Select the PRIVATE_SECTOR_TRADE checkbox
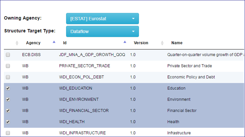Image resolution: width=245 pixels, height=137 pixels. 8,66
